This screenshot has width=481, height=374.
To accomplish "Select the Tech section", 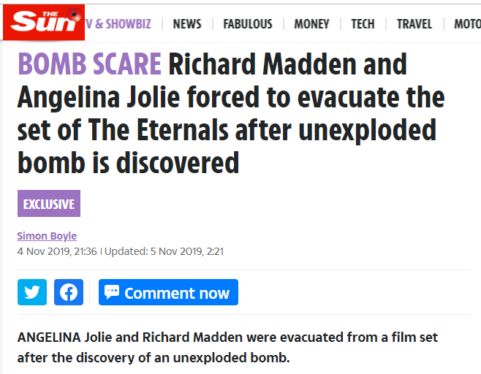I will click(363, 24).
